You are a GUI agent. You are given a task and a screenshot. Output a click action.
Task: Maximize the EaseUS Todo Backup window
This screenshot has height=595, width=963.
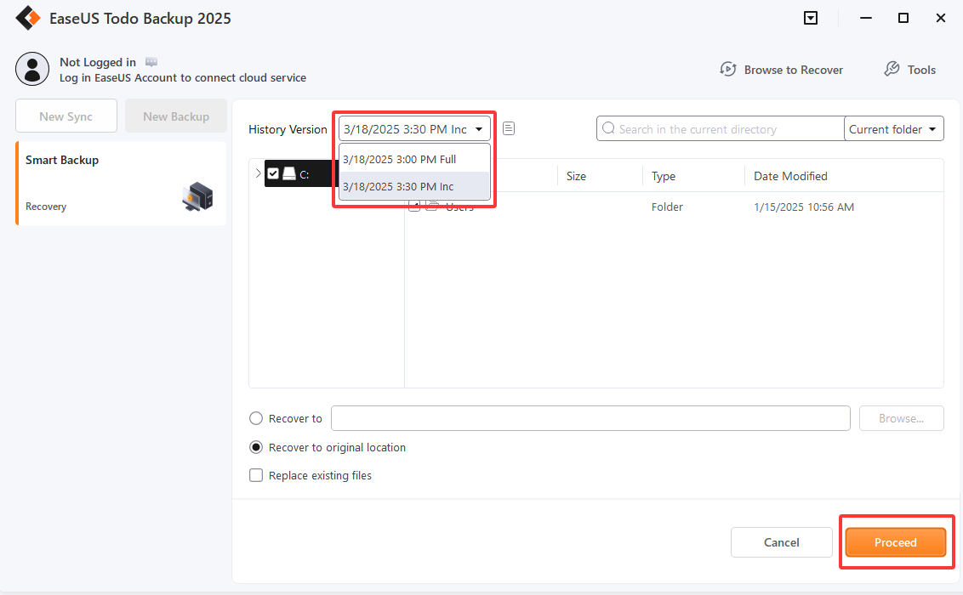coord(903,18)
